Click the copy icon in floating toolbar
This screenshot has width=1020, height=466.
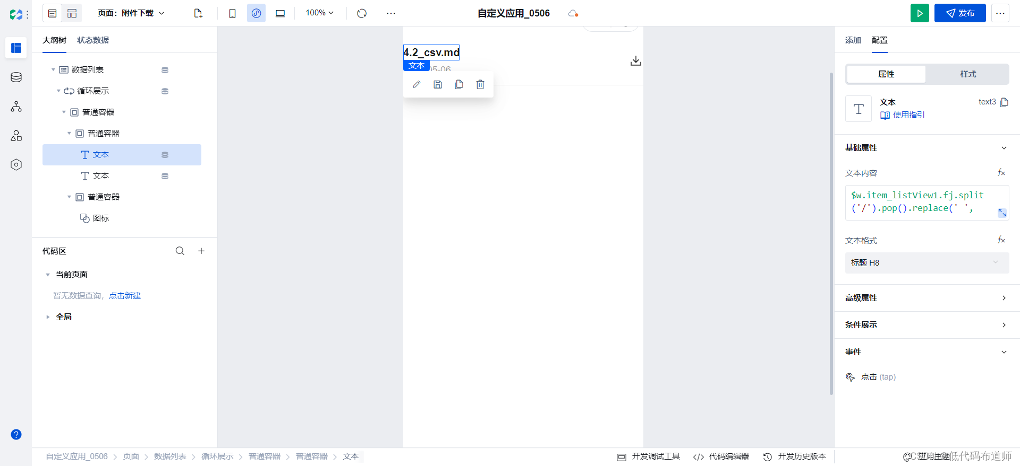tap(459, 84)
